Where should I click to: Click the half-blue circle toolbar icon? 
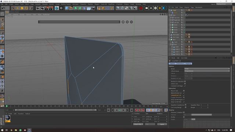(x=164, y=8)
